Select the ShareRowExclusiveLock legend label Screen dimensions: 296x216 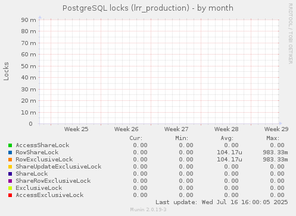[53, 181]
